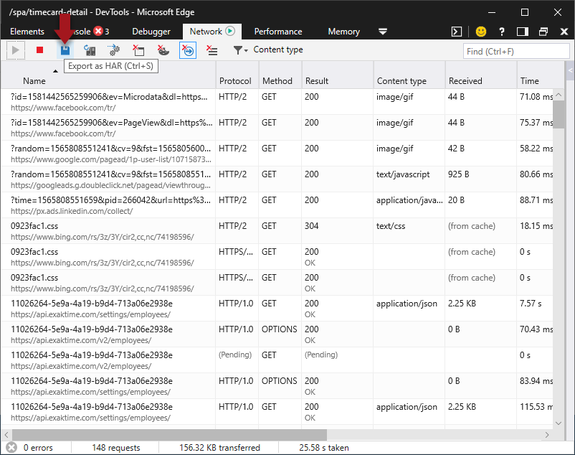Switch to the Memory tab
Screen dimensions: 575x455
343,32
